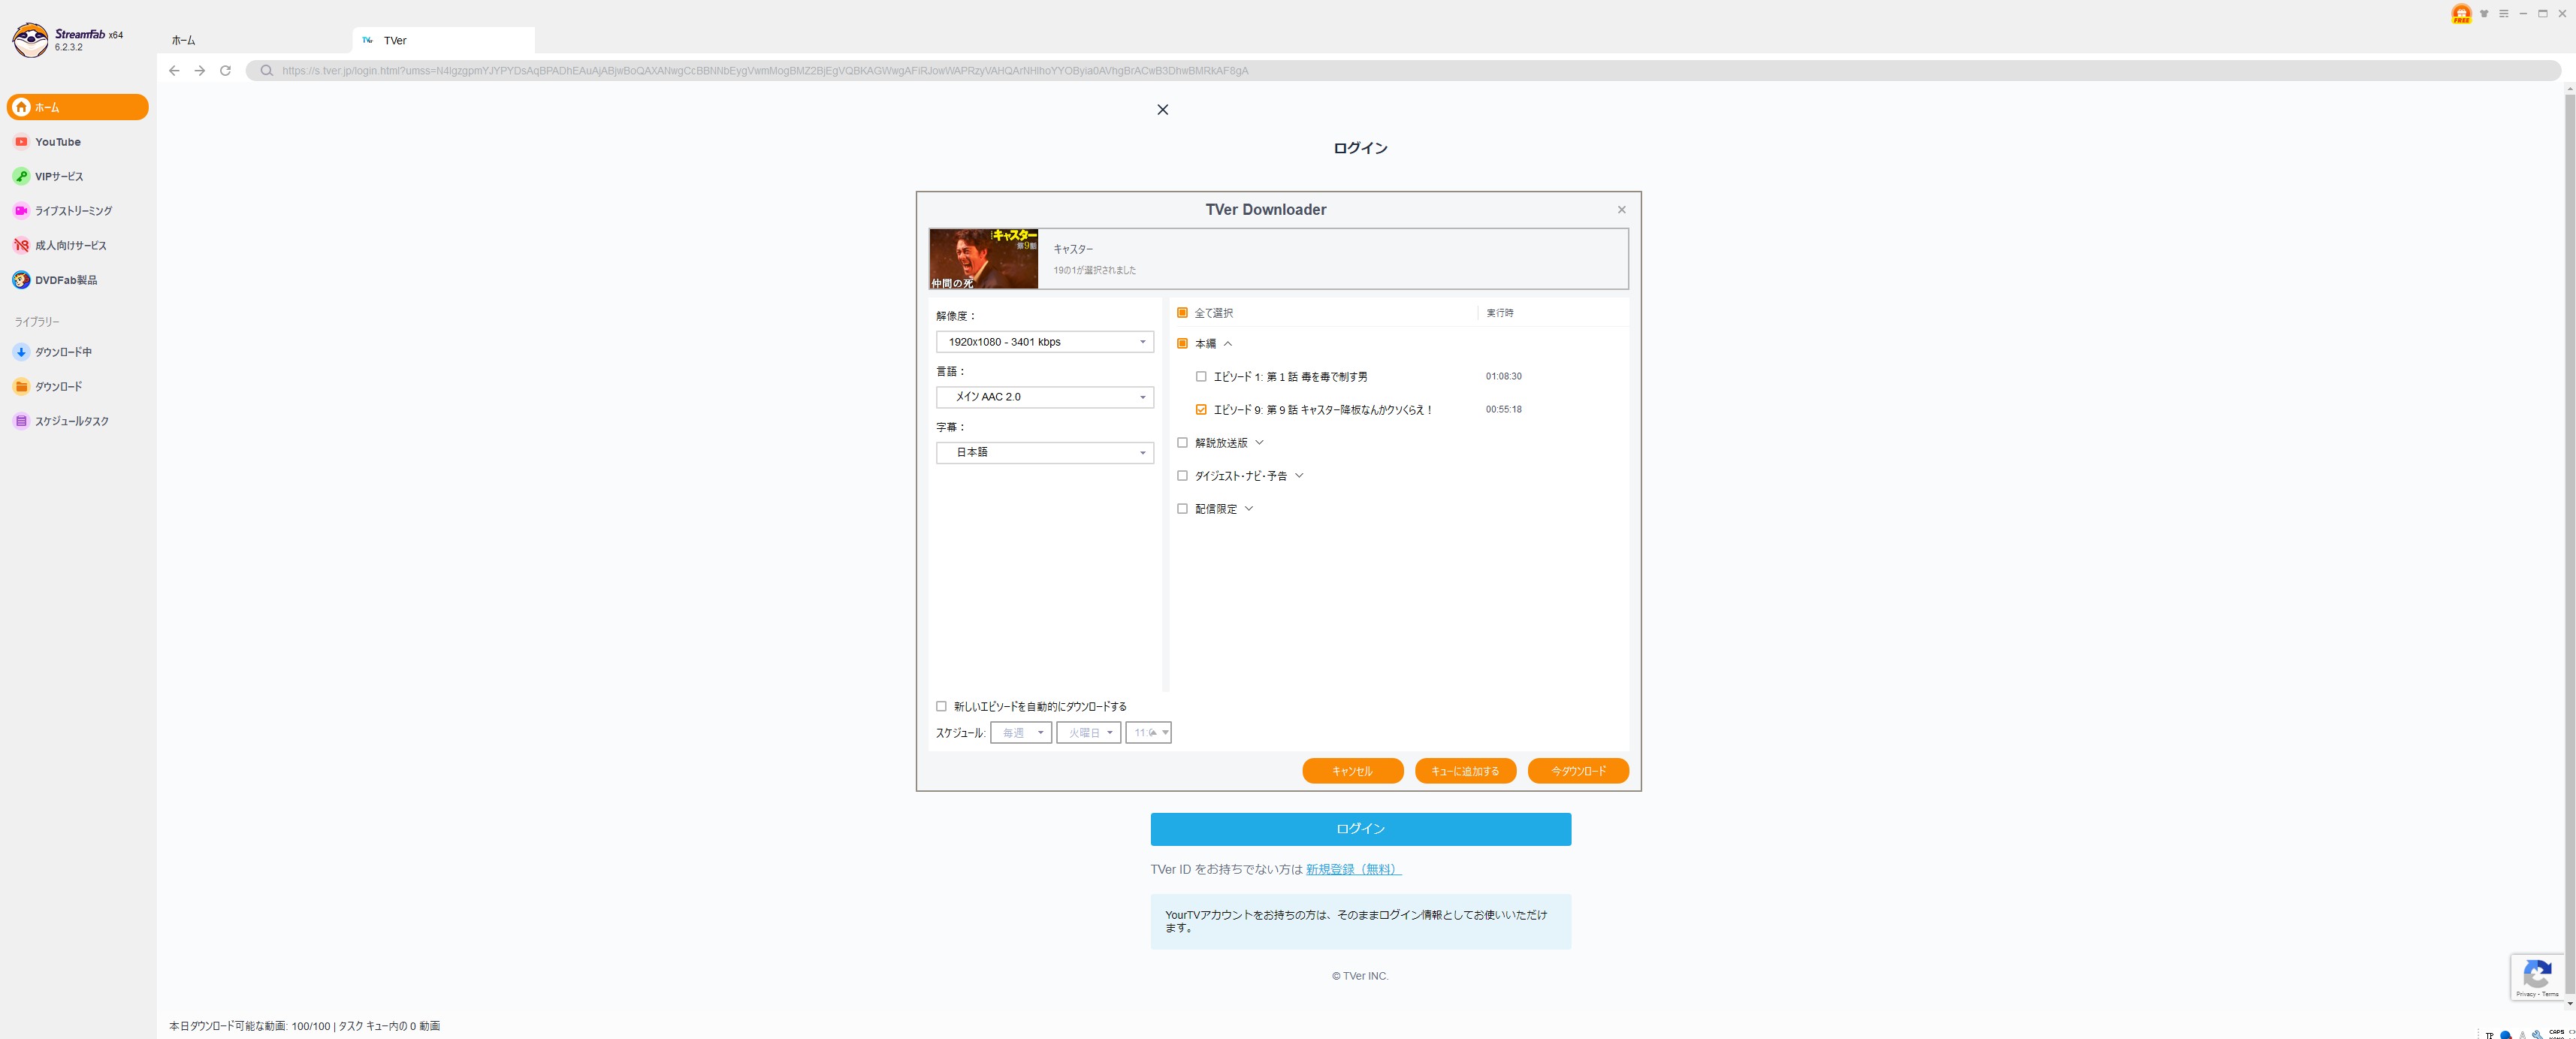Check the 解説放送版 checkbox
The width and height of the screenshot is (2576, 1039).
tap(1182, 443)
